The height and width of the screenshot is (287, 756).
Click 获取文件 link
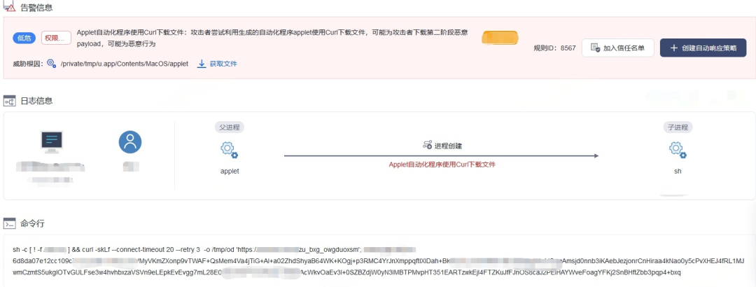click(x=223, y=64)
